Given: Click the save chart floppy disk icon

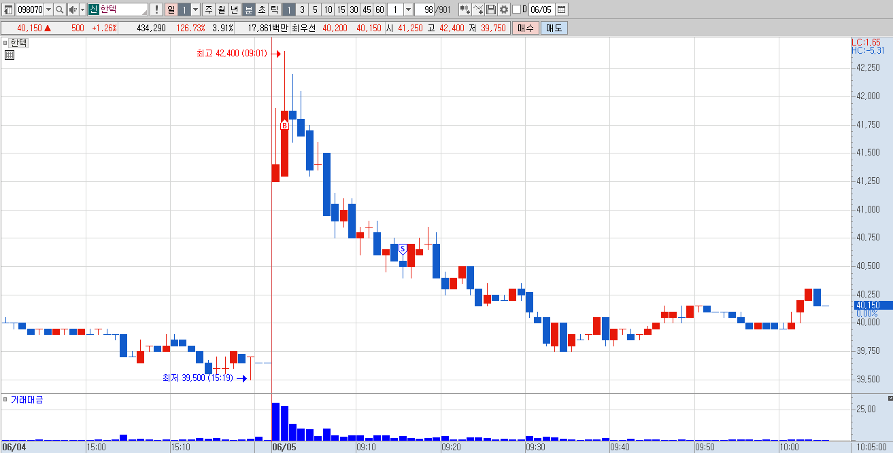Looking at the screenshot, I should [491, 10].
